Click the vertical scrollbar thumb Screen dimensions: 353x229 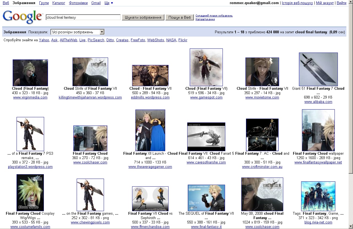pos(351,89)
